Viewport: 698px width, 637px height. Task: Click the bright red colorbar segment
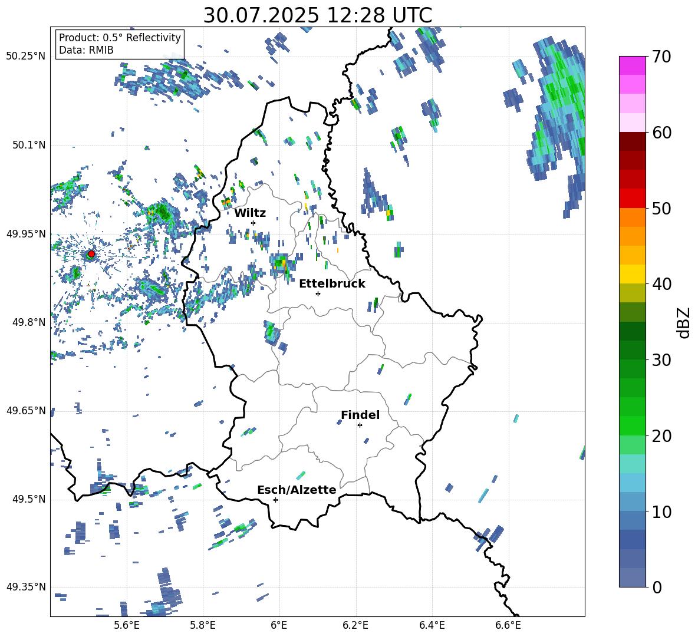click(x=632, y=199)
